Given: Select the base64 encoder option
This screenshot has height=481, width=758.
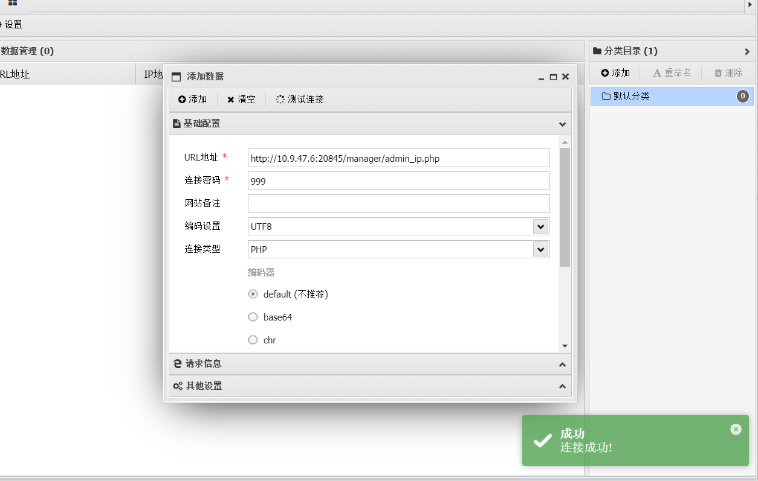Looking at the screenshot, I should [x=253, y=317].
